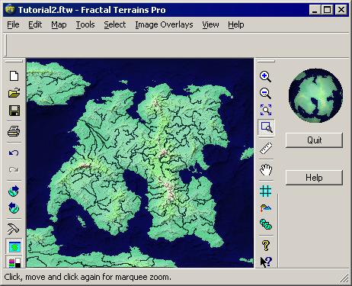
Task: Open the Tools menu
Action: click(85, 24)
